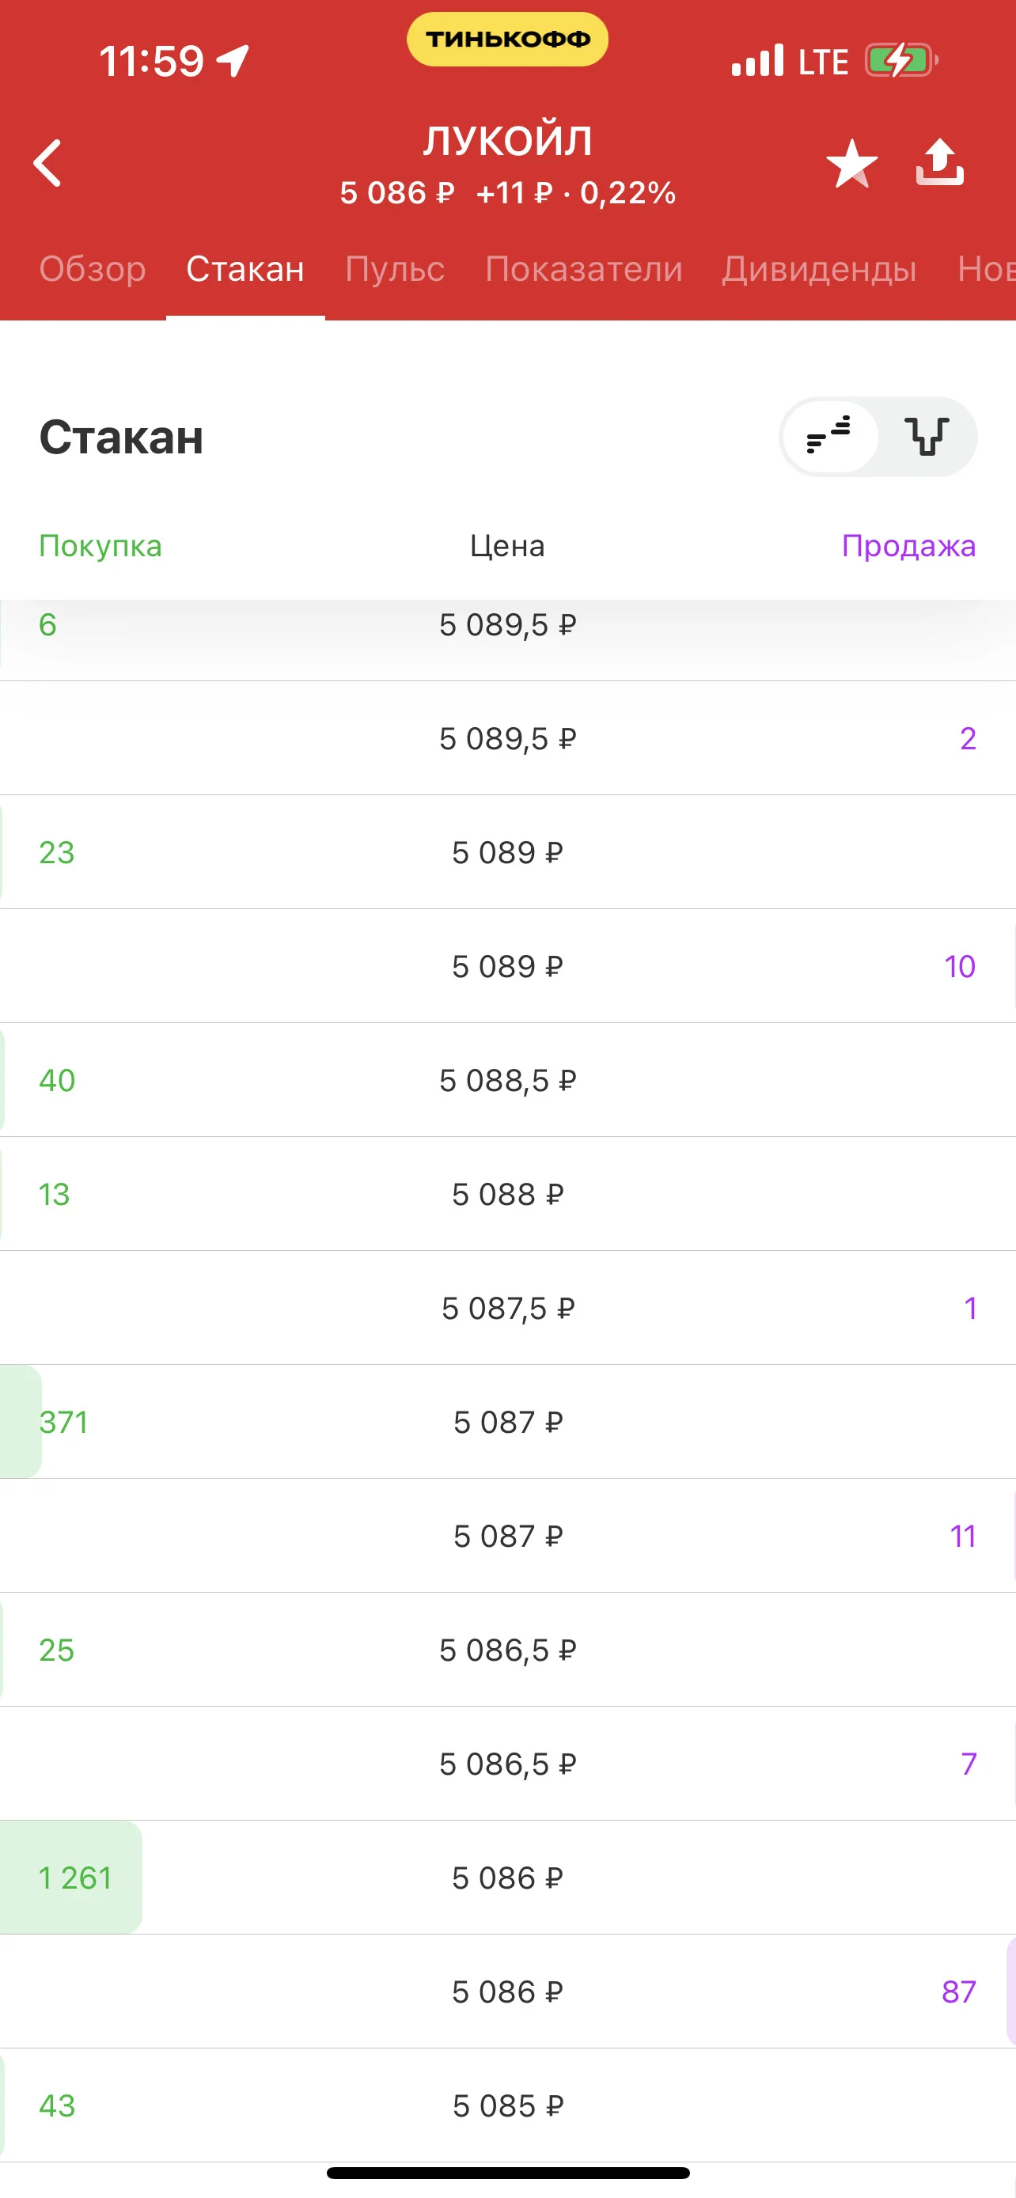Select the Стакан tab
The width and height of the screenshot is (1016, 2198).
[245, 269]
